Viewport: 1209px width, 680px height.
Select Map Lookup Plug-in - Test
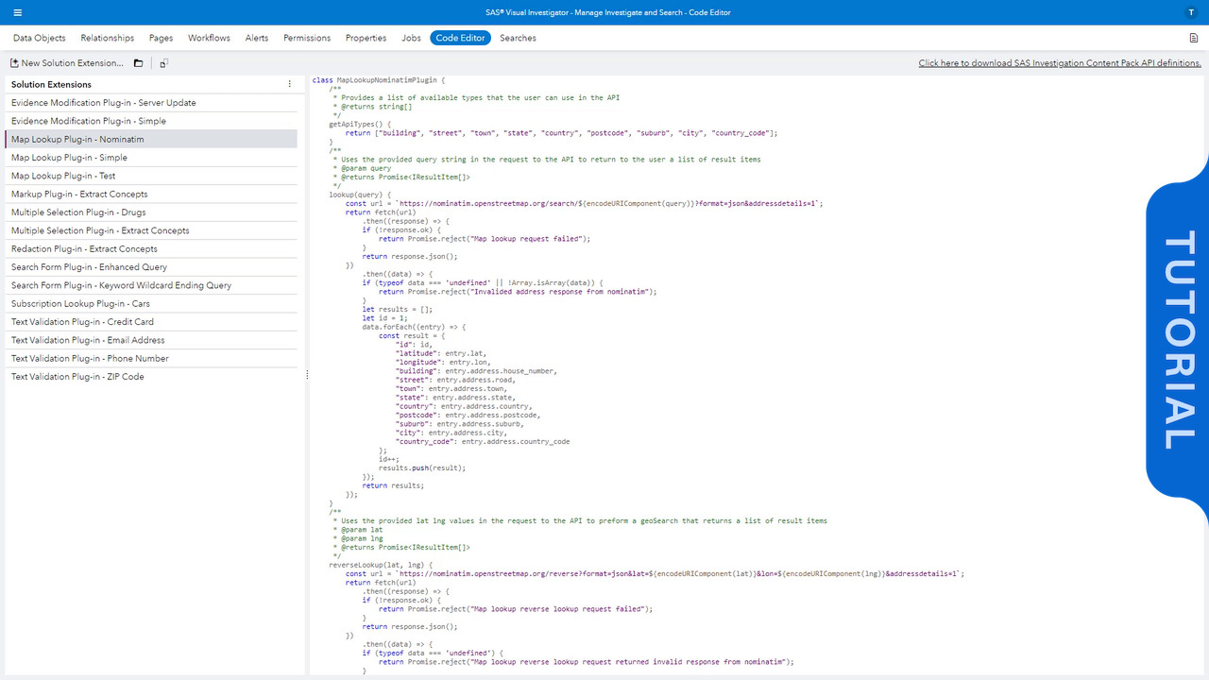(151, 176)
